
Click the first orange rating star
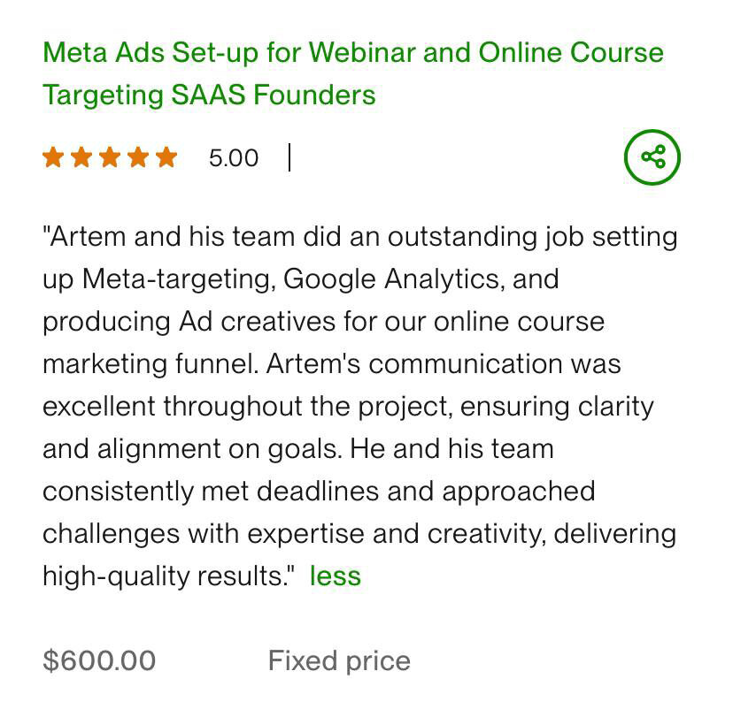pyautogui.click(x=53, y=158)
